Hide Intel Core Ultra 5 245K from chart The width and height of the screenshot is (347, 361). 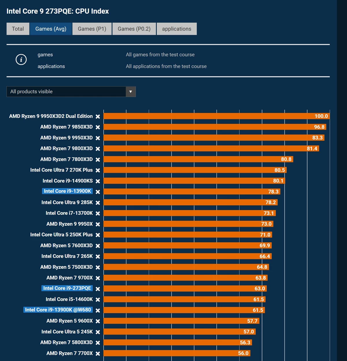[x=98, y=332]
